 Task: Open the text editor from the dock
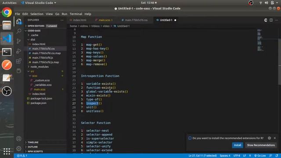coord(7,78)
